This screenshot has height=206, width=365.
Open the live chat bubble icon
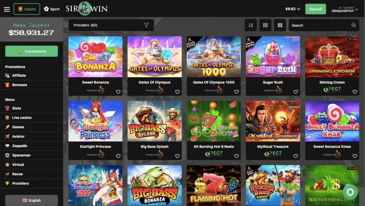(350, 192)
